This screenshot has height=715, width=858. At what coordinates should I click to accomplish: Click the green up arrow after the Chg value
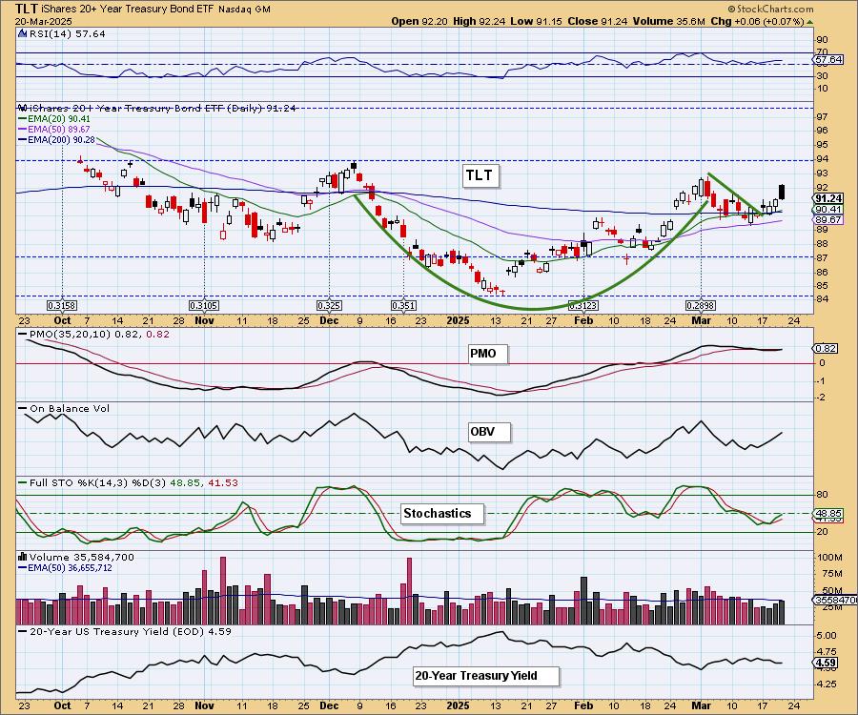click(x=810, y=22)
